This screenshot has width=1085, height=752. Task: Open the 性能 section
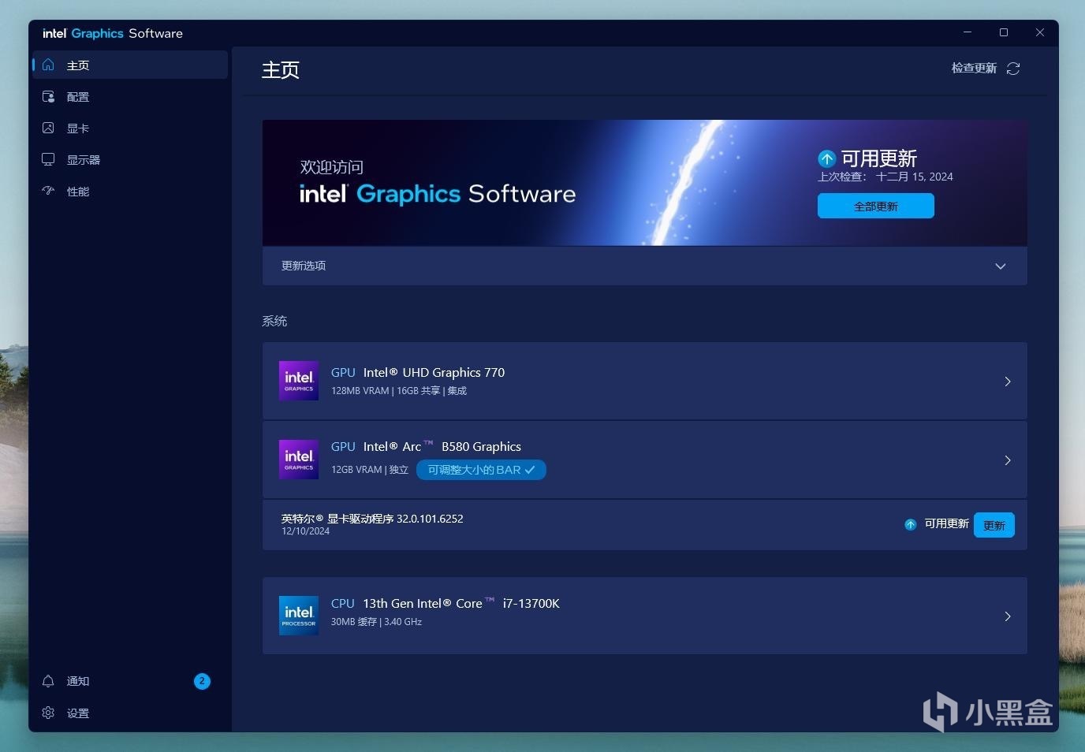[x=130, y=191]
